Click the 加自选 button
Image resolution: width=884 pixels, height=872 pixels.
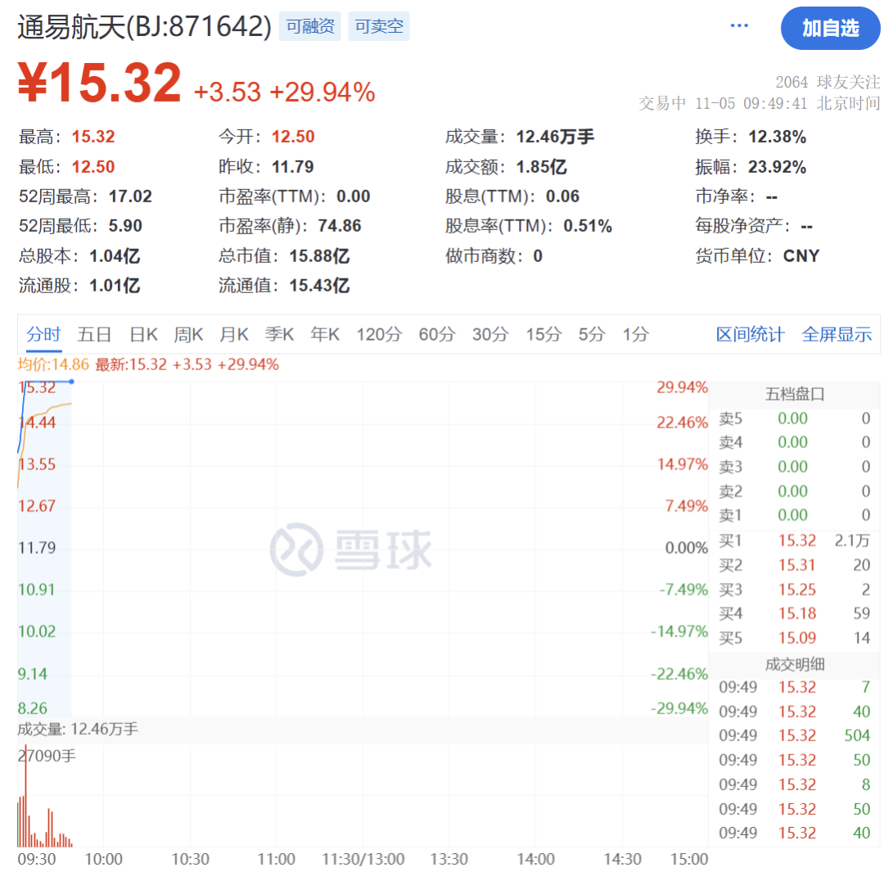831,28
